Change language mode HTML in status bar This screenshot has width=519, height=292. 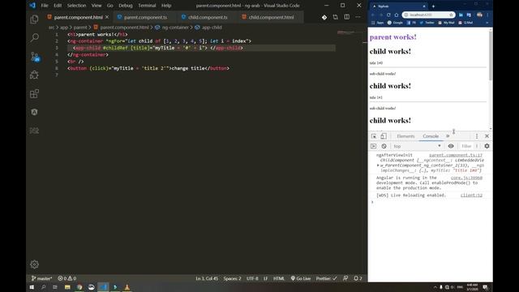(279, 278)
